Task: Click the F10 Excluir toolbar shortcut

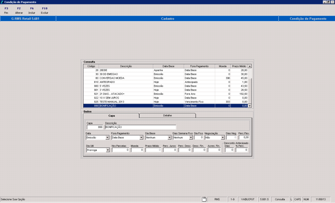Action: pyautogui.click(x=44, y=10)
